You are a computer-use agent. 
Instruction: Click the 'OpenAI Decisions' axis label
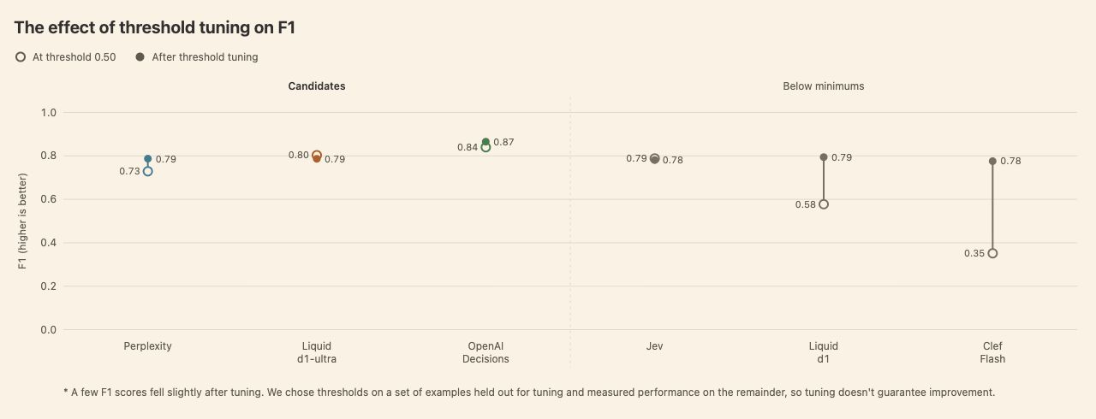click(485, 352)
